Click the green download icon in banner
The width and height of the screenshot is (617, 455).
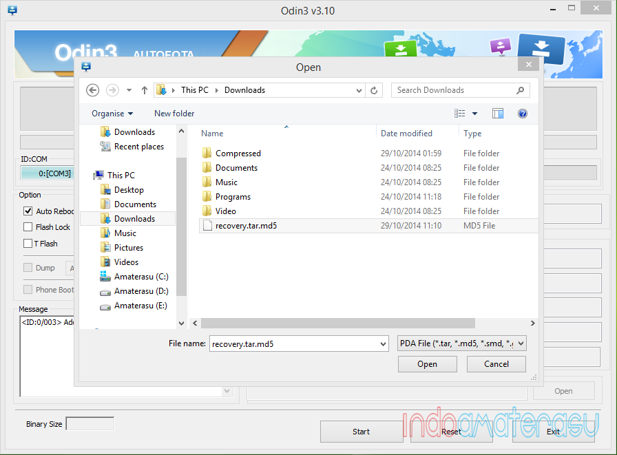[400, 49]
